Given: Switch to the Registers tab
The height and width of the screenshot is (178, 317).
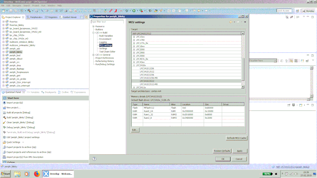Looking at the screenshot, I should pos(51,17).
